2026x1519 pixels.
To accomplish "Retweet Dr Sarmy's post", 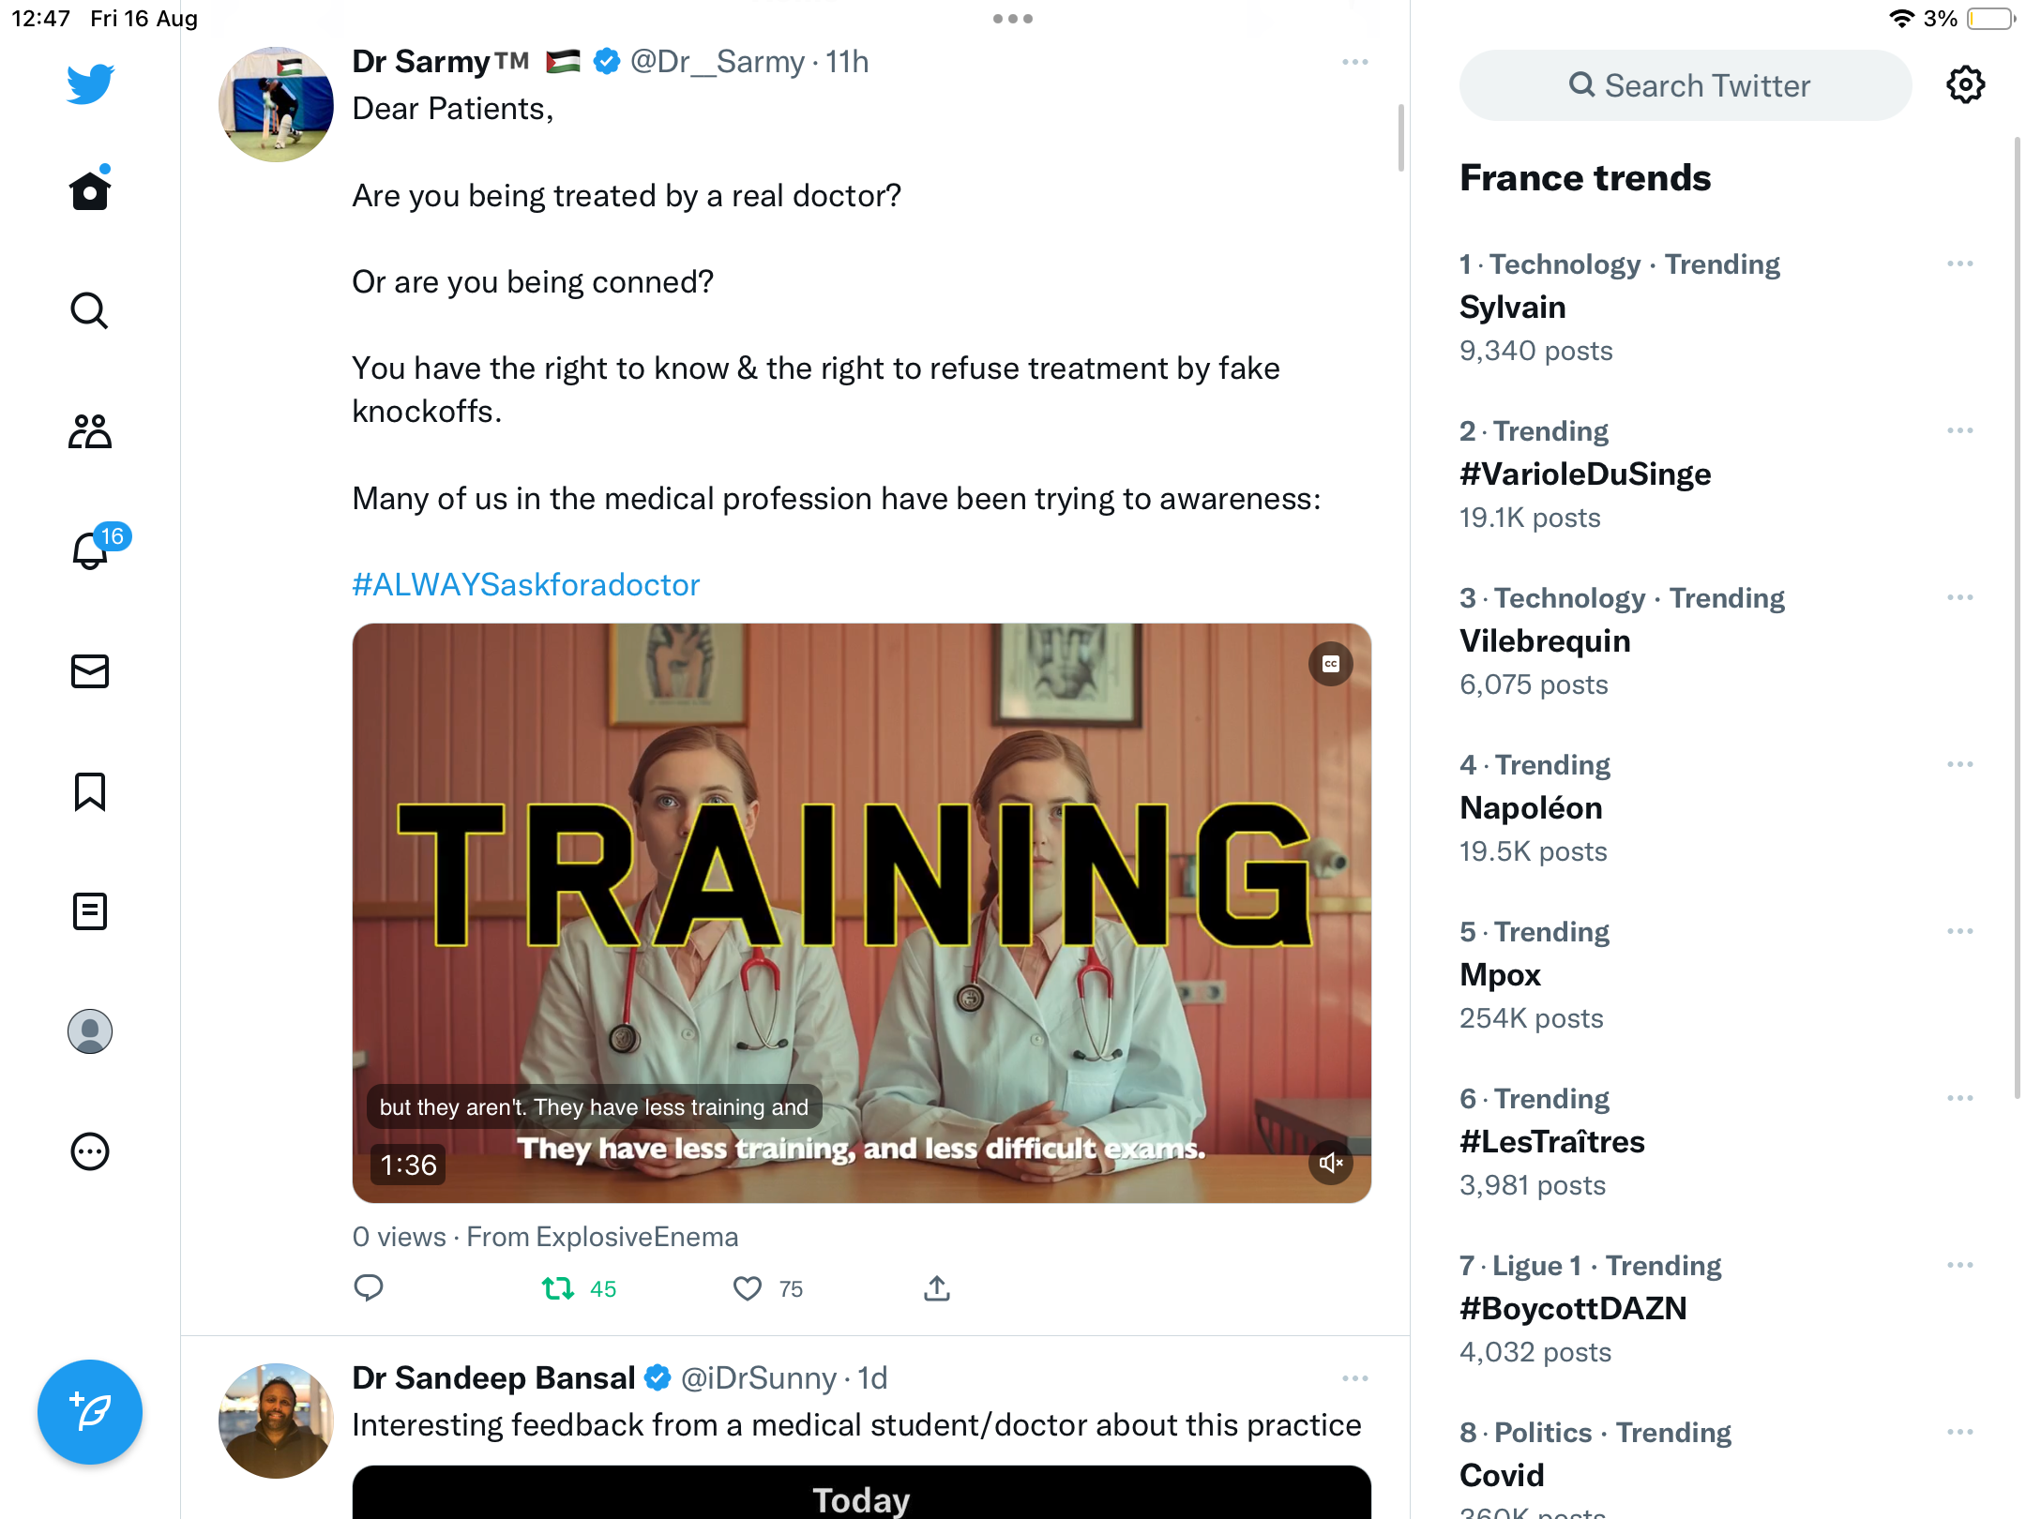I will coord(558,1288).
